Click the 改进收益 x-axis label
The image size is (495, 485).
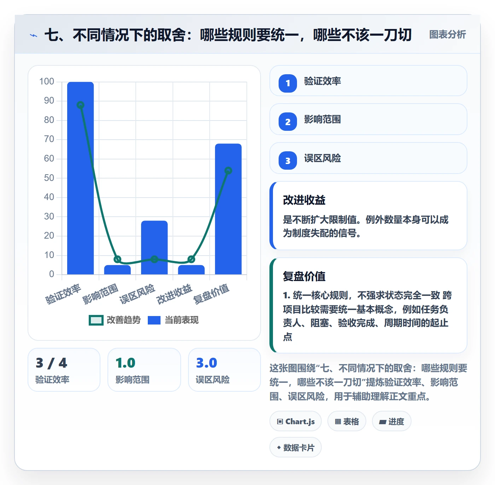[x=175, y=294]
